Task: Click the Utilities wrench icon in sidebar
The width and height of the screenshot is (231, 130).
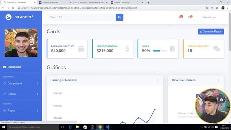Action: coord(5,94)
